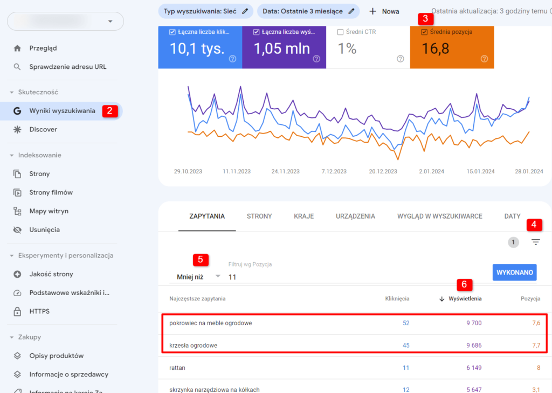Open Sprawdzenie adresu URL search icon
552x393 pixels.
[18, 67]
